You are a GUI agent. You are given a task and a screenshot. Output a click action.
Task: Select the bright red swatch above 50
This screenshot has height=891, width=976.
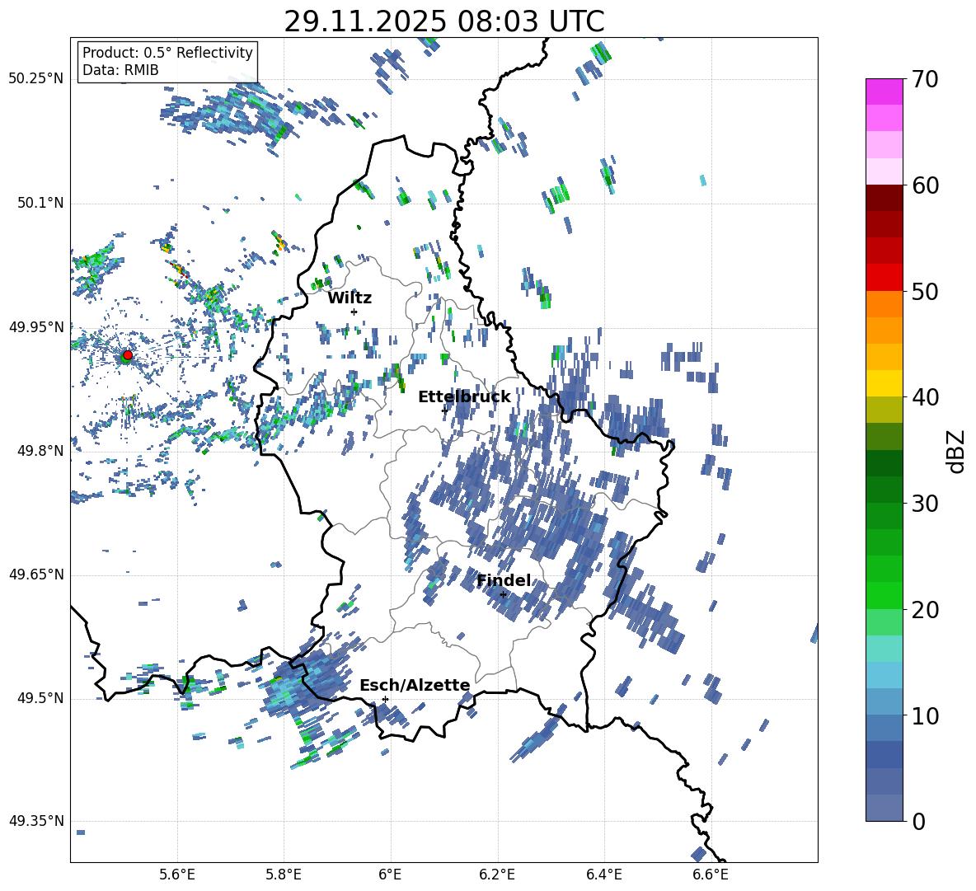click(884, 277)
